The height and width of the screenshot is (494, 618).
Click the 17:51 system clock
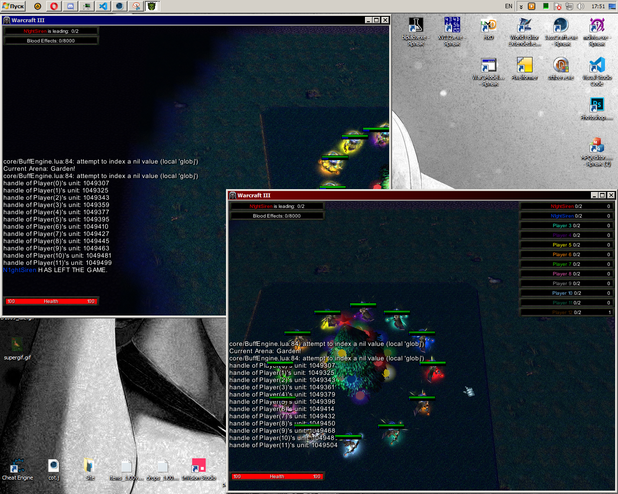click(x=598, y=6)
